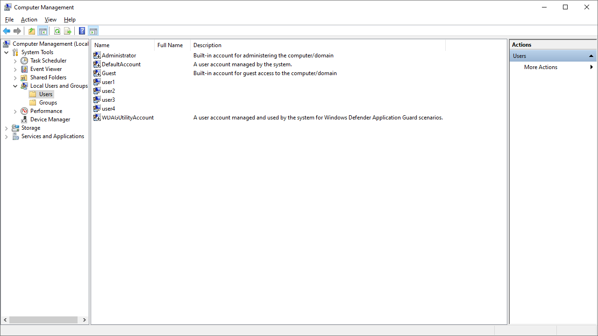
Task: Open the Action menu
Action: tap(29, 20)
